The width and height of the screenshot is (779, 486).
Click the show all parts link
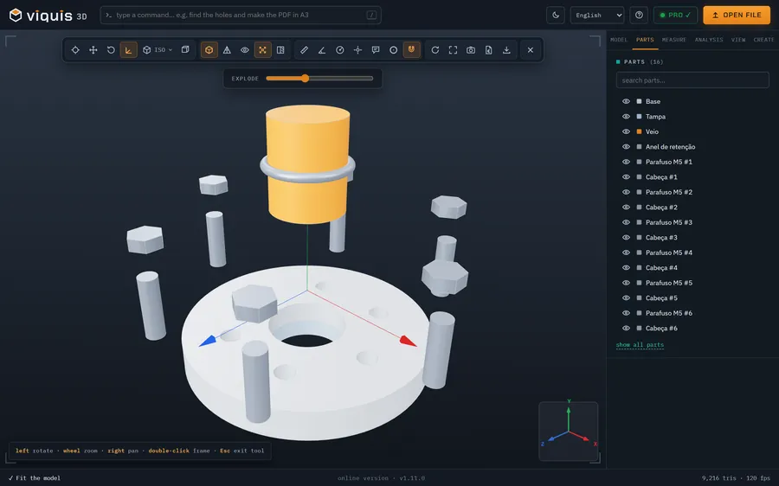click(640, 344)
